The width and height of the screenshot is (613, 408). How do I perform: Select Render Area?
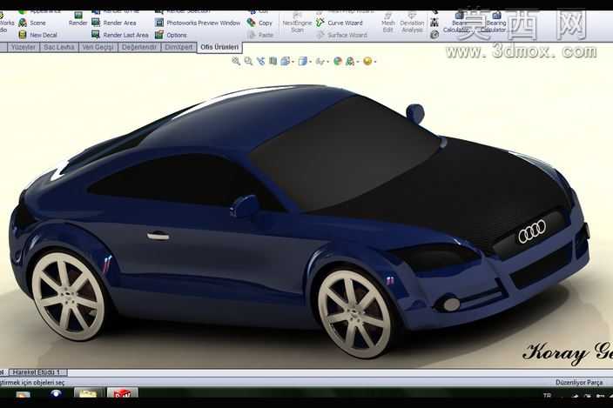(x=114, y=23)
